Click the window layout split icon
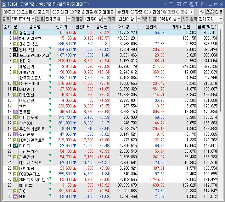The image size is (225, 202). point(179,4)
